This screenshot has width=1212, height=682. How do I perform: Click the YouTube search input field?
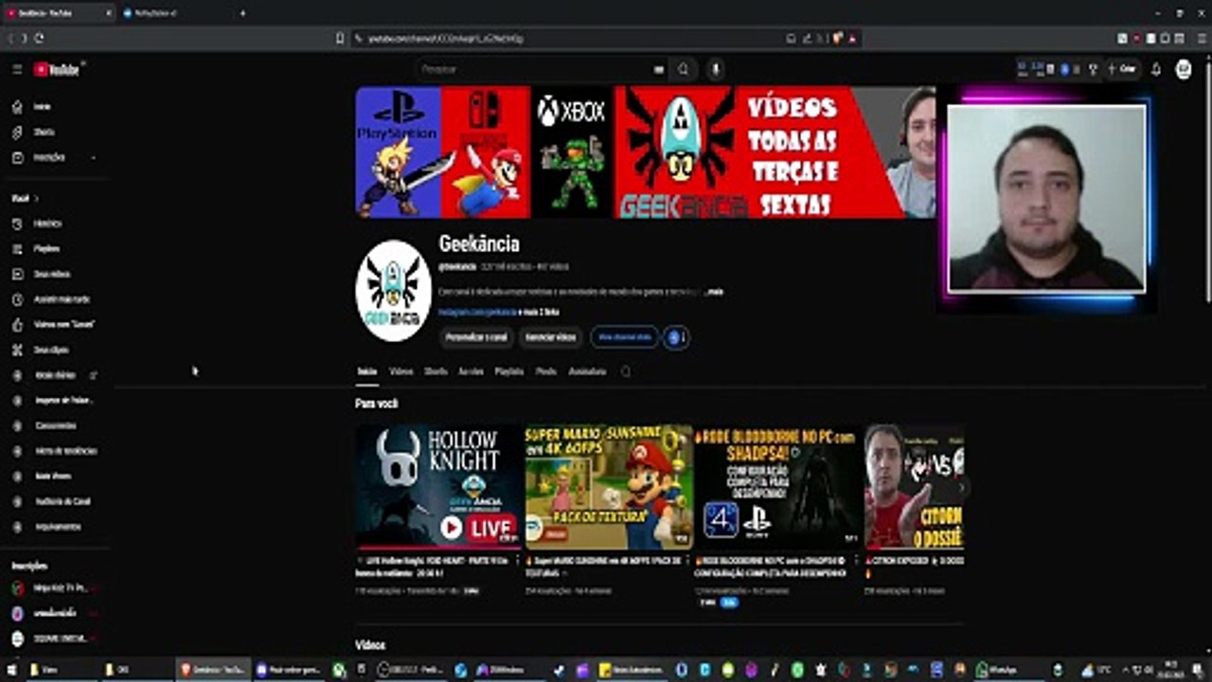click(x=535, y=69)
